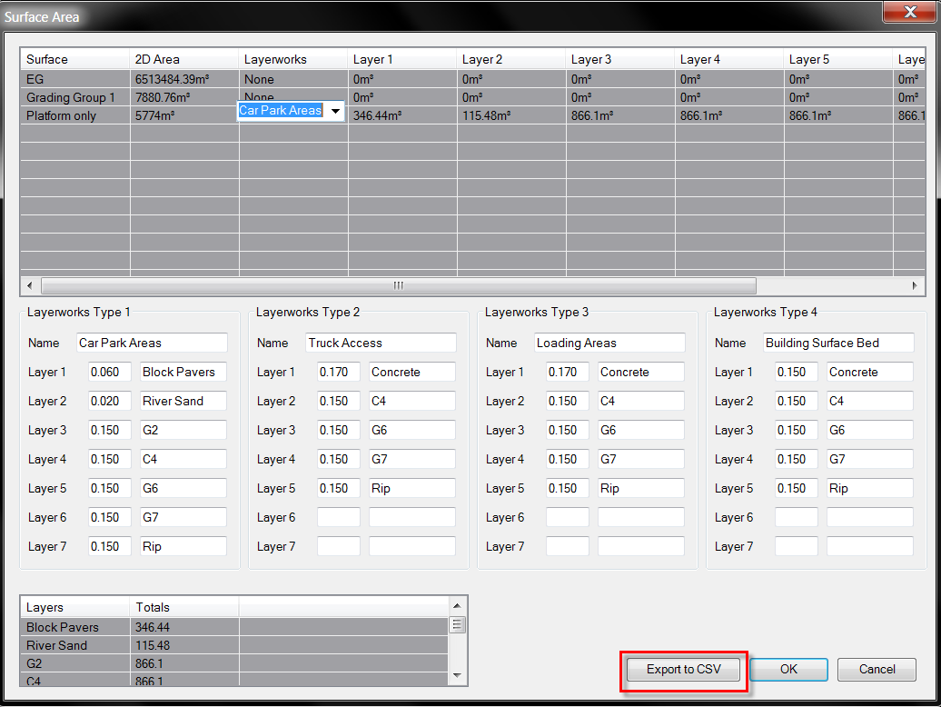Click empty Type 3 Layer 6 material field
The height and width of the screenshot is (707, 941).
coord(641,517)
